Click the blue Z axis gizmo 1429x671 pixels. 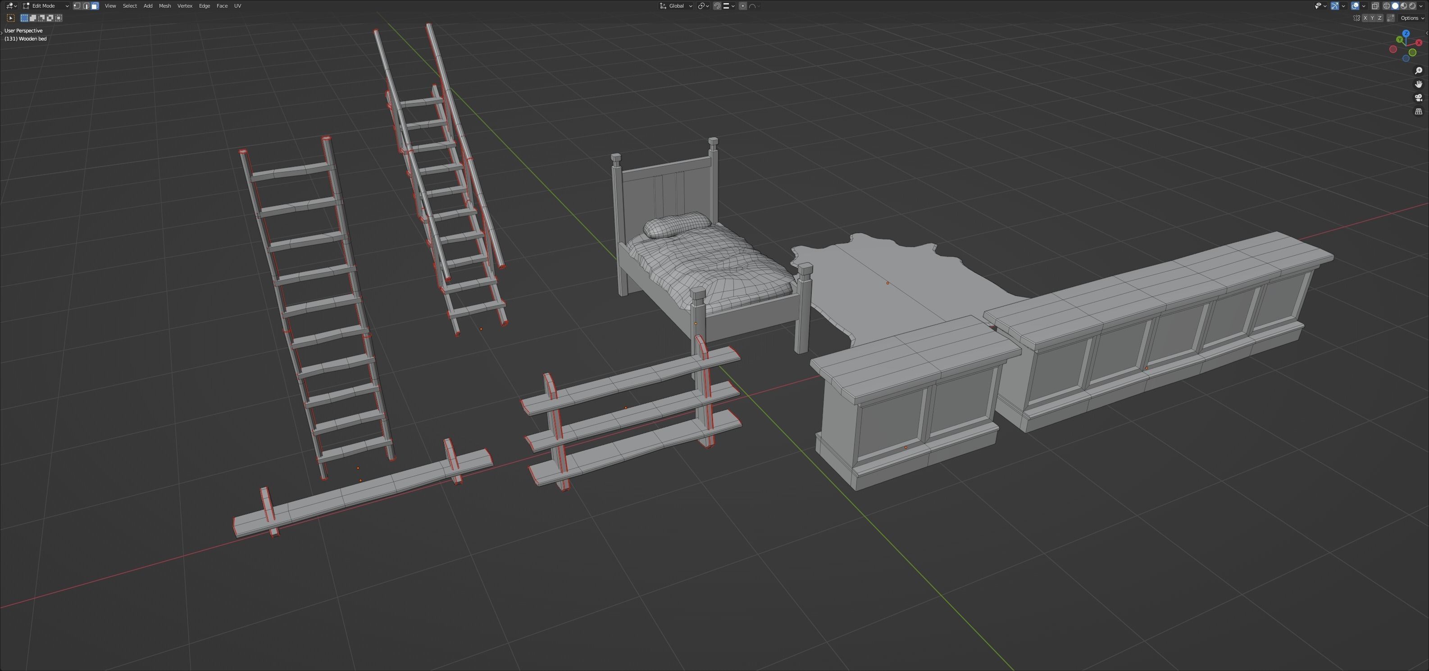click(1406, 33)
